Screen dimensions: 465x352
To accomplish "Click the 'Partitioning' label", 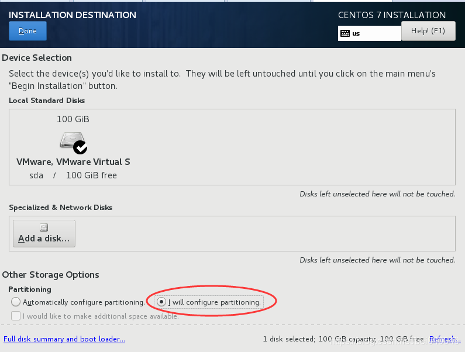I will click(30, 289).
